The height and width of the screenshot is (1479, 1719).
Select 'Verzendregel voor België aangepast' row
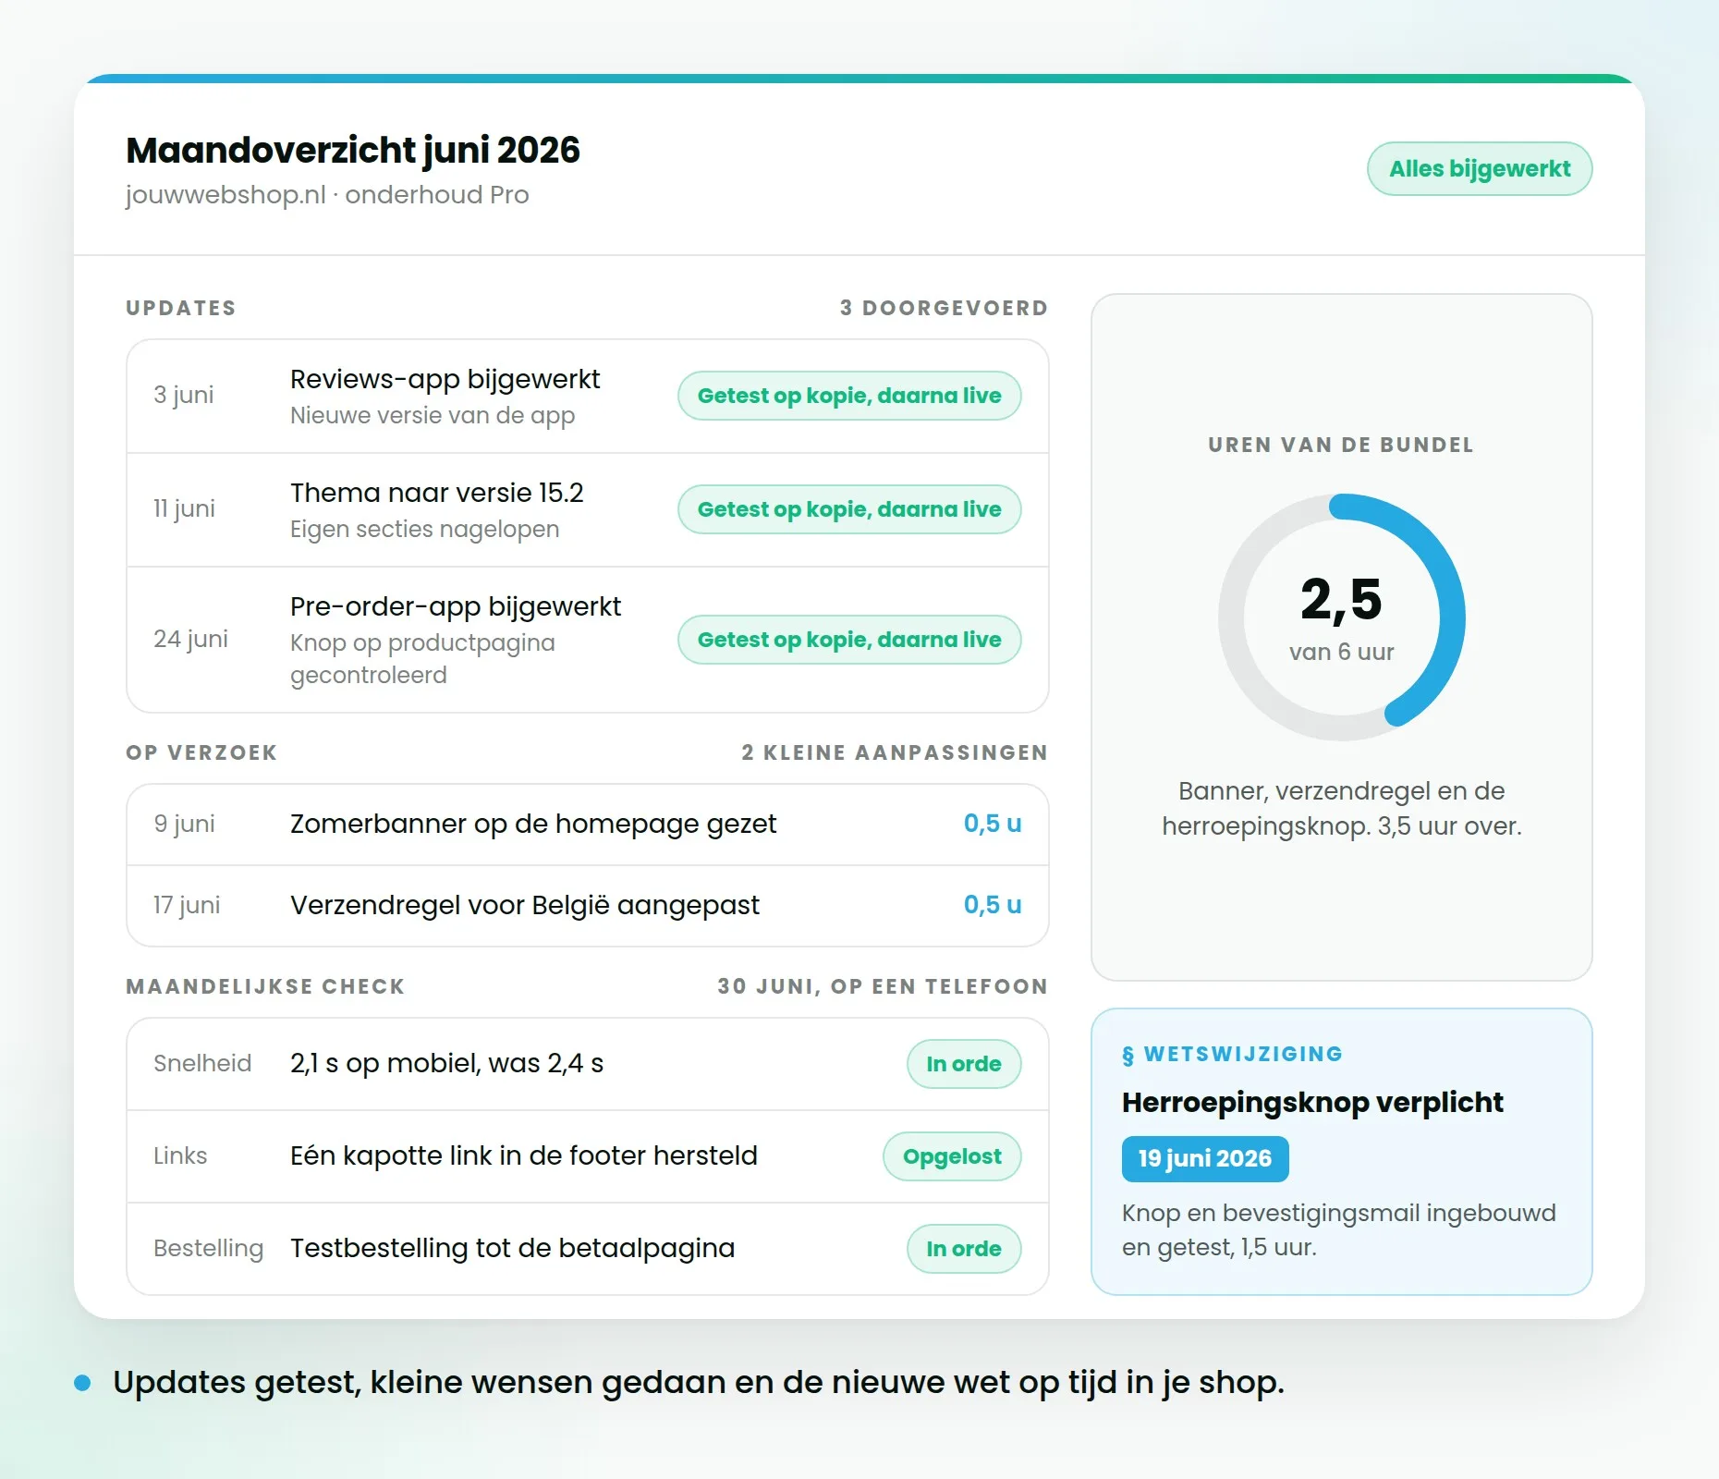[588, 906]
